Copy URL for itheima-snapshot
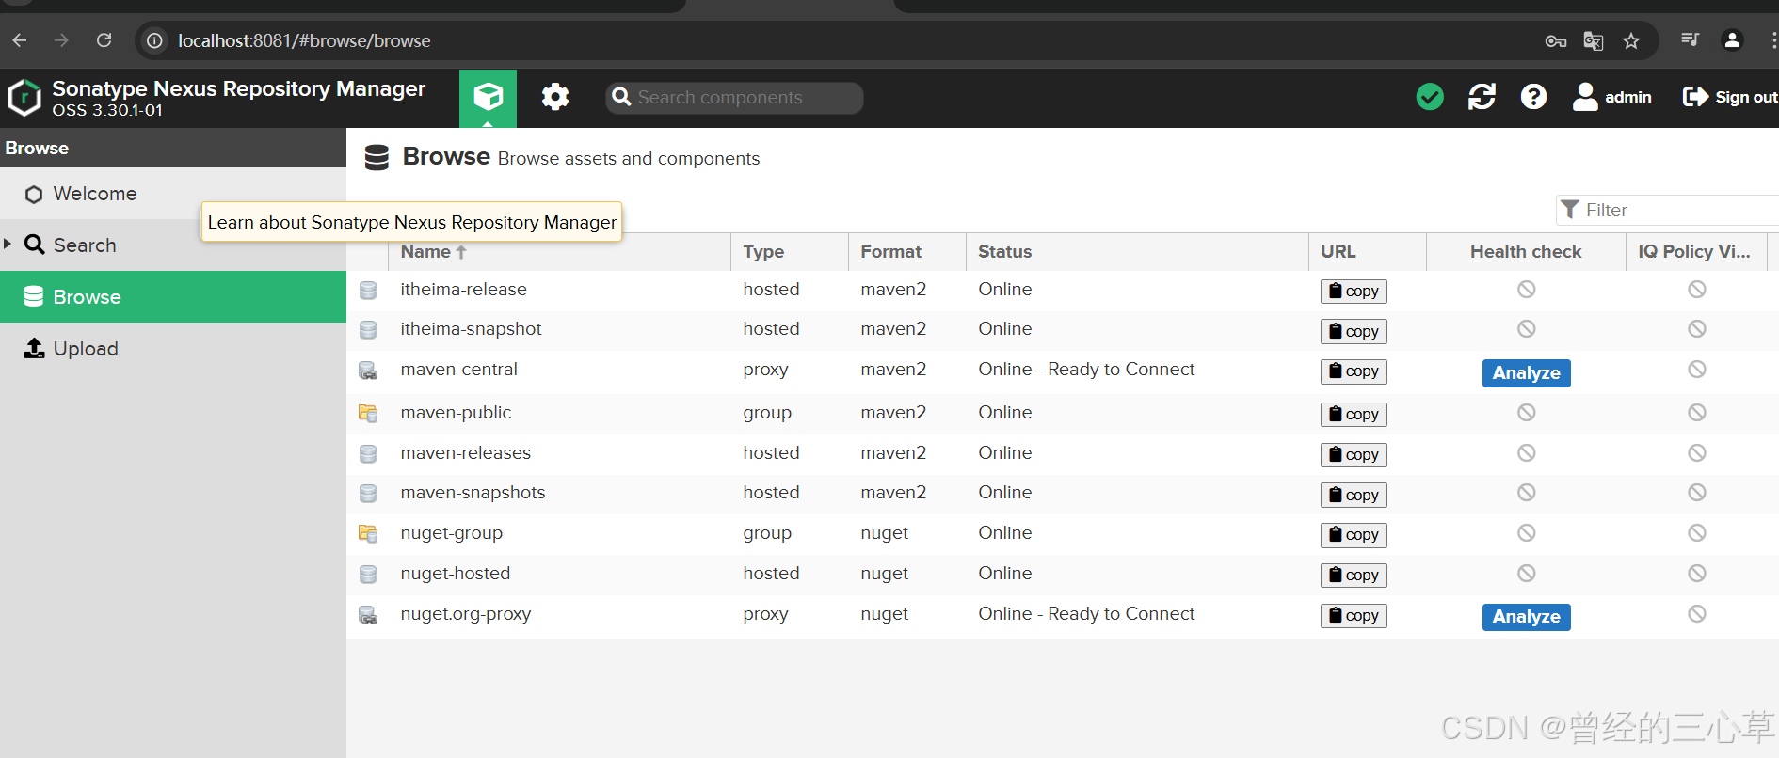Viewport: 1779px width, 758px height. [1354, 331]
